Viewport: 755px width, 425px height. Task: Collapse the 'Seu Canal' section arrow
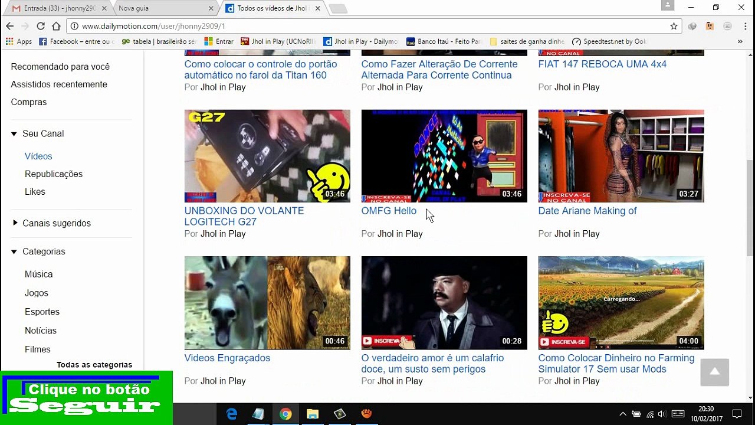[14, 134]
